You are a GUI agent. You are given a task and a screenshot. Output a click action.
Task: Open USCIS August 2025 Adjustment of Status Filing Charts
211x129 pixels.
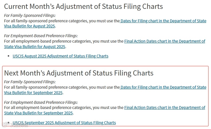pos(60,56)
